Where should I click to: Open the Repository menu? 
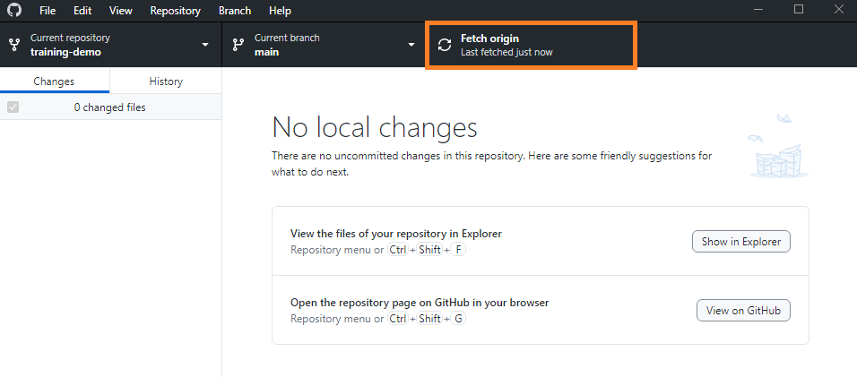point(175,11)
